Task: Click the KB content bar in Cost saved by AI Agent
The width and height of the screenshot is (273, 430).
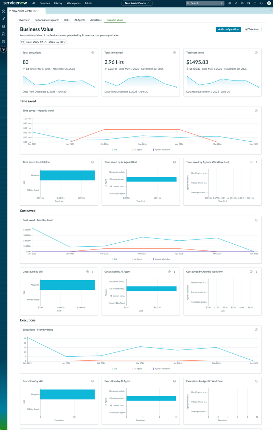Action: point(151,289)
